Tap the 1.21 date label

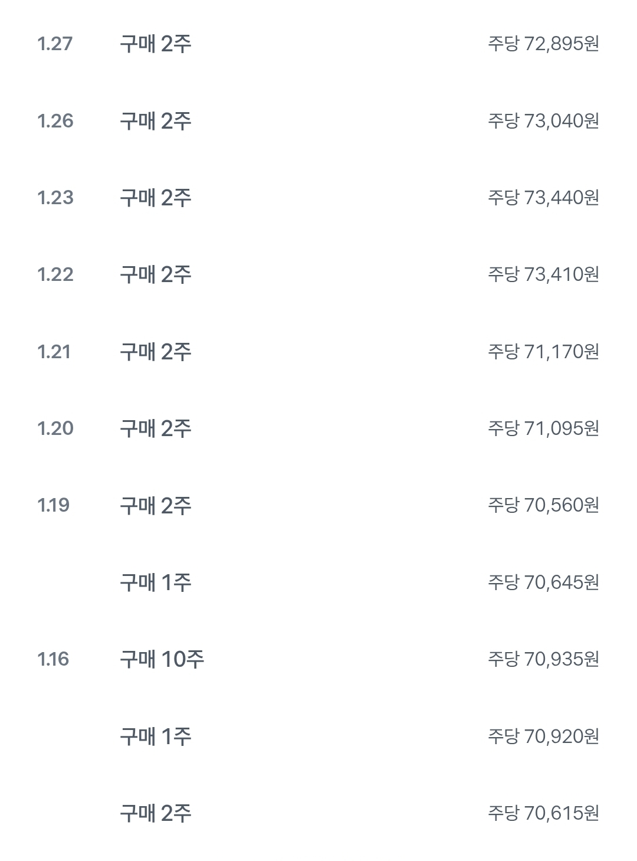[x=54, y=352]
